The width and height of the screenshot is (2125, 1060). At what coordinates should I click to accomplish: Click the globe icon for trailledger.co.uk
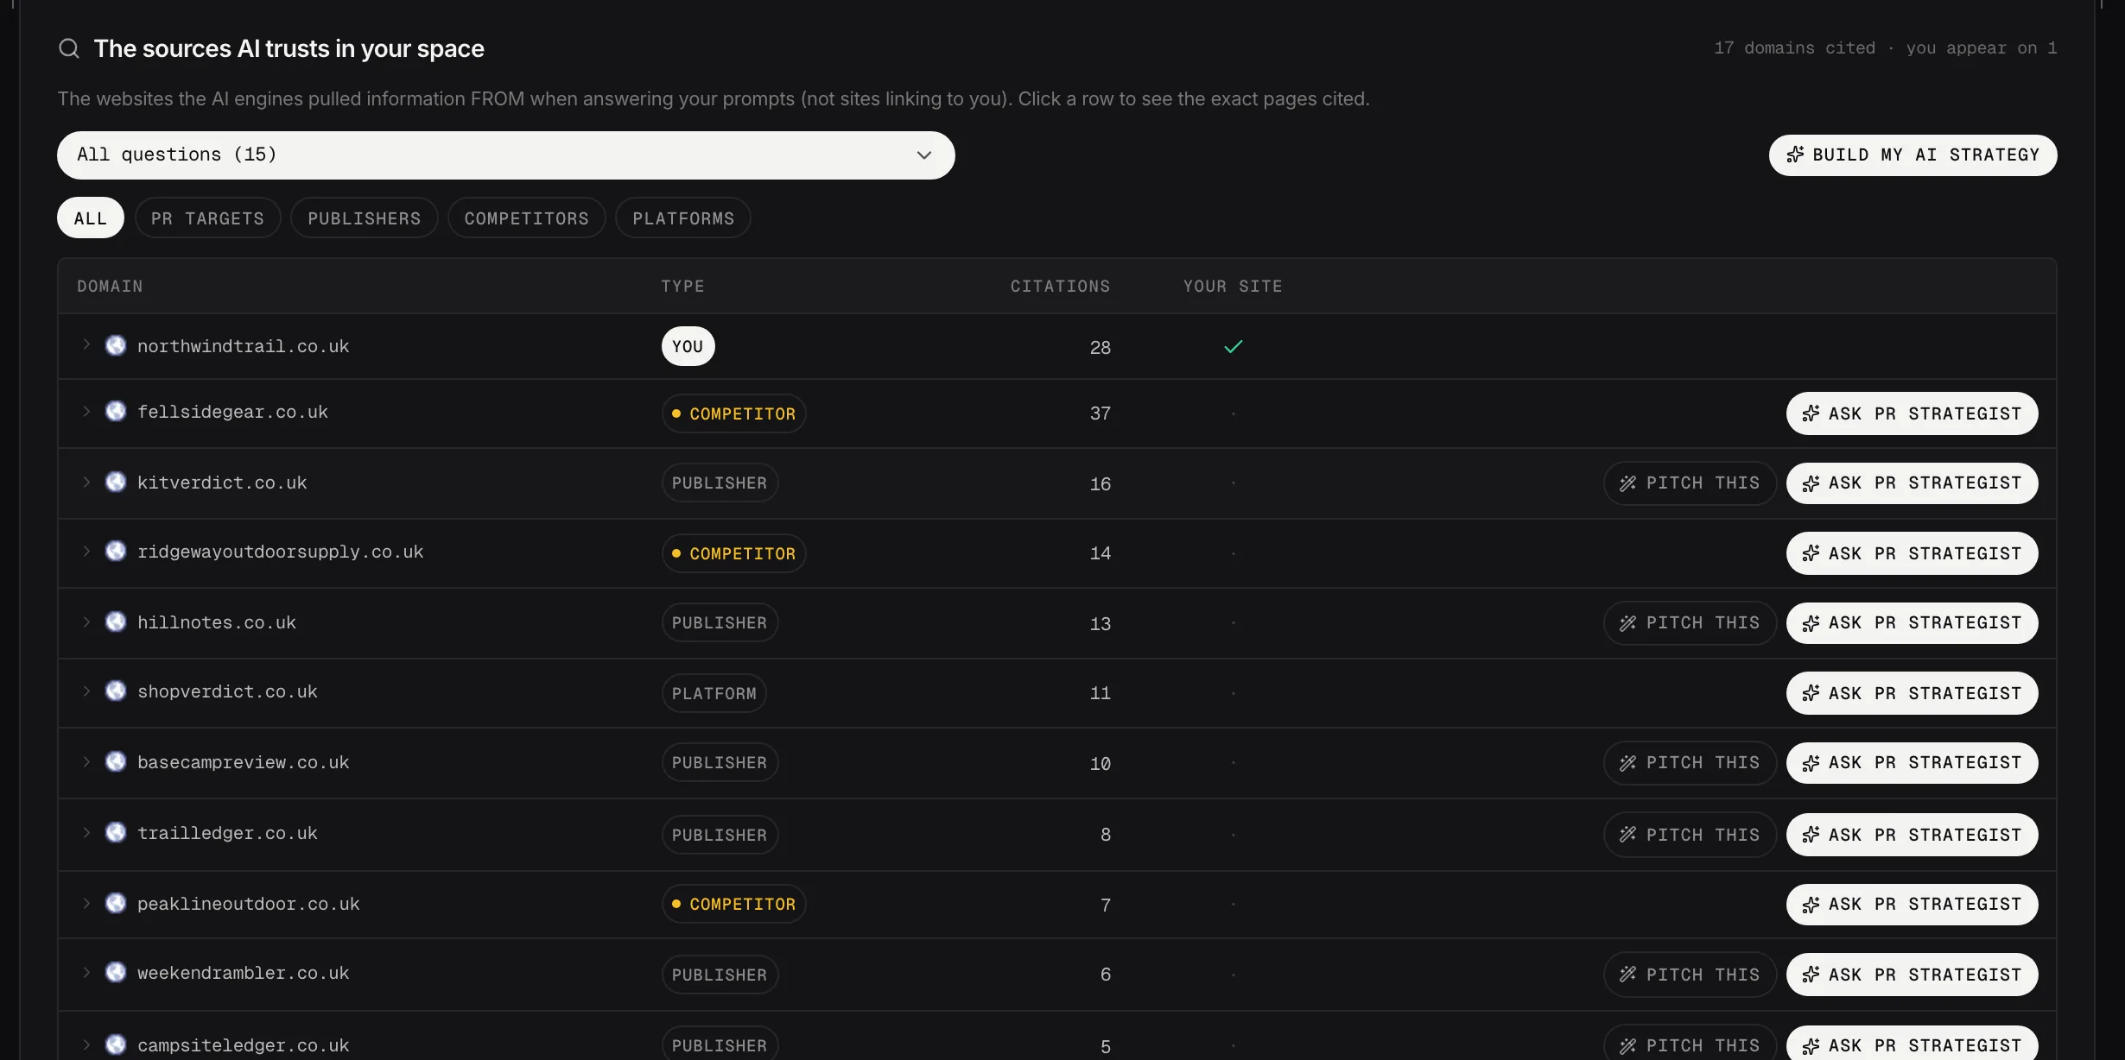click(116, 833)
